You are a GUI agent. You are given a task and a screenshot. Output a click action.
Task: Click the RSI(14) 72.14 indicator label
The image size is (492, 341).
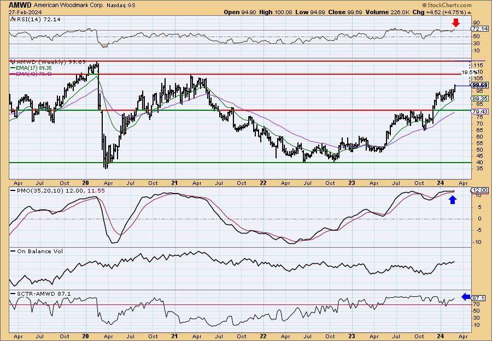(39, 20)
